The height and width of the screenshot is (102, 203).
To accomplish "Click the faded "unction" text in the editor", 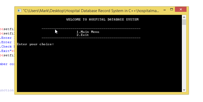I will (x=7, y=90).
